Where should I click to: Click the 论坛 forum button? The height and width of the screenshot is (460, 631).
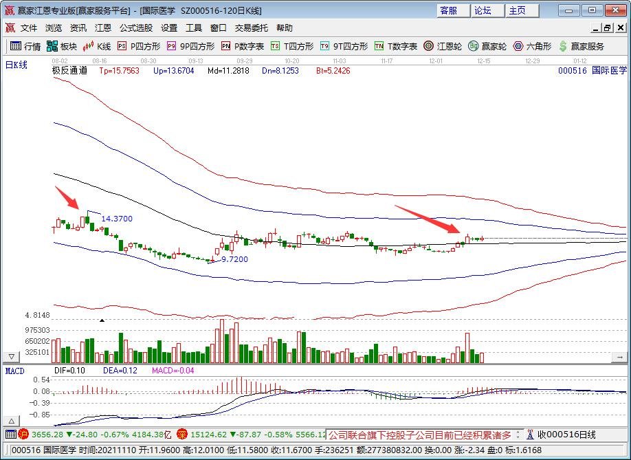483,10
